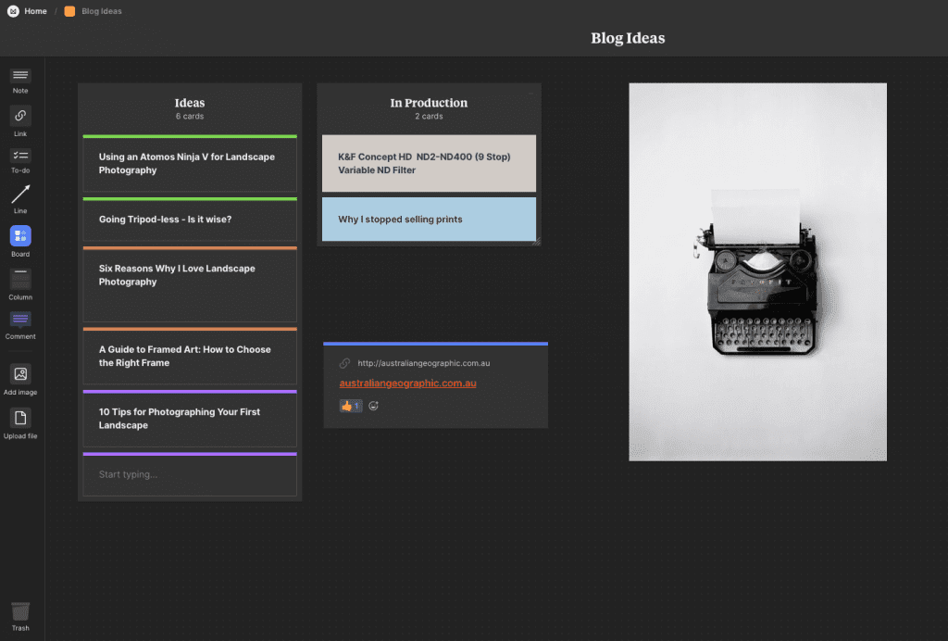Click the 'Going Tripod-less - Is it wise?' card
The height and width of the screenshot is (641, 948).
190,220
